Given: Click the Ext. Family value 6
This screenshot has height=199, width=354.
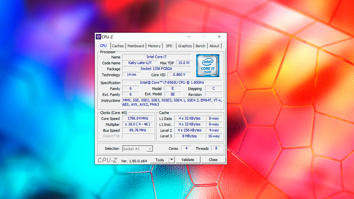Looking at the screenshot, I should click(x=131, y=94).
